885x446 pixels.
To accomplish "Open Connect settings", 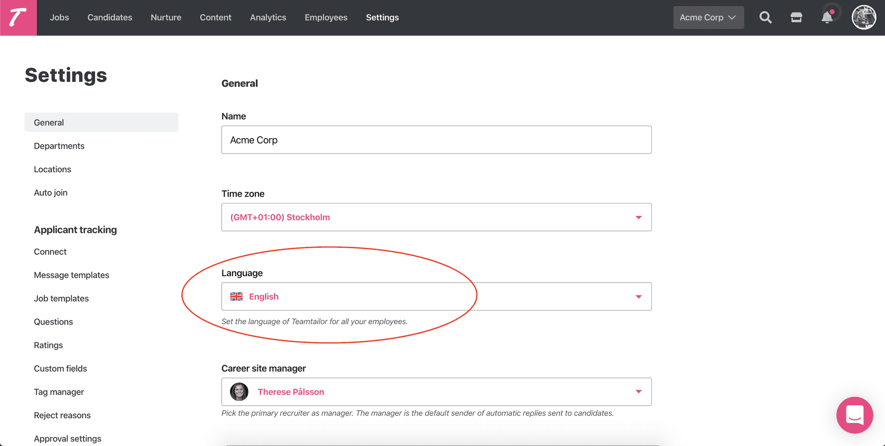I will 50,252.
